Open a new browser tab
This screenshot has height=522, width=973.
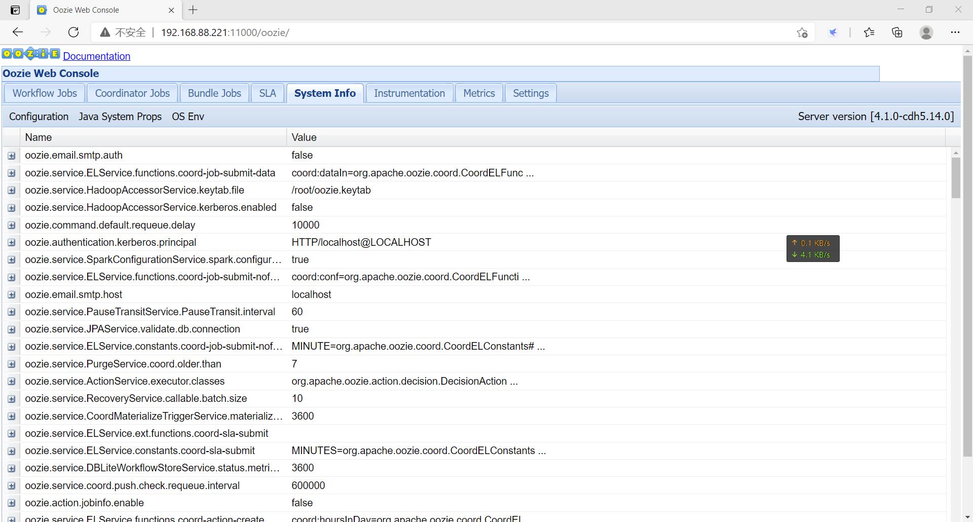click(193, 10)
